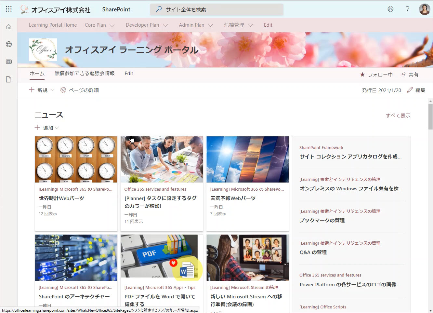Open the user profile avatar

[425, 9]
